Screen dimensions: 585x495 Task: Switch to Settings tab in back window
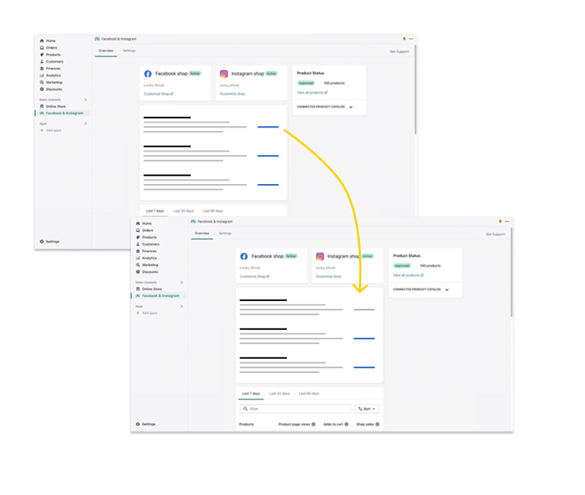pos(129,51)
